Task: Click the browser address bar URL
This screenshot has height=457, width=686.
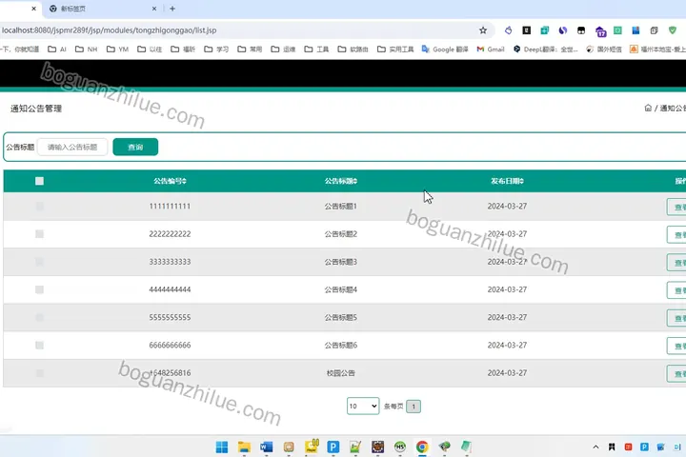Action: click(109, 30)
